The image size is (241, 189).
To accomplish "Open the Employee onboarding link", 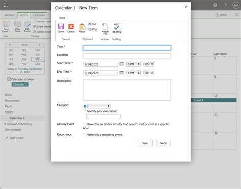I will [18, 124].
